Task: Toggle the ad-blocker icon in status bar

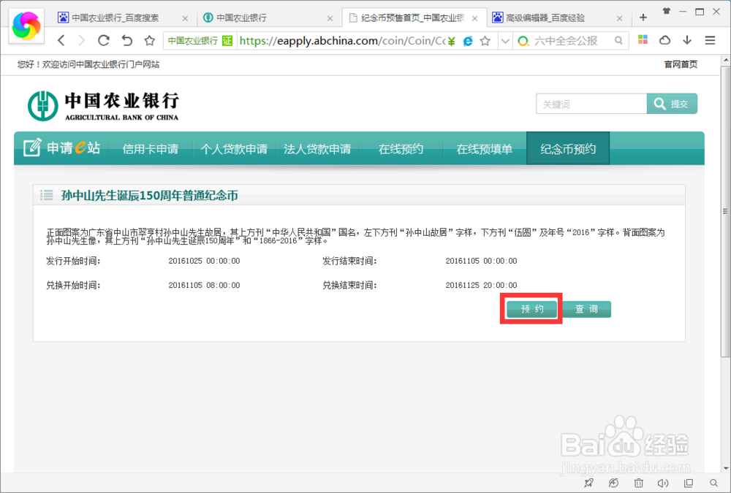Action: 613,483
